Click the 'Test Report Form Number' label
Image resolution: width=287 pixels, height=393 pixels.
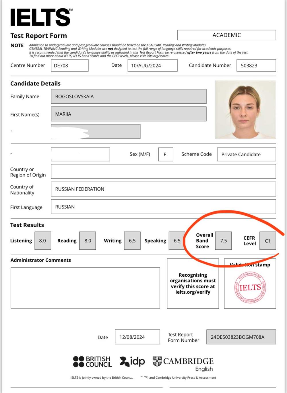pos(184,338)
